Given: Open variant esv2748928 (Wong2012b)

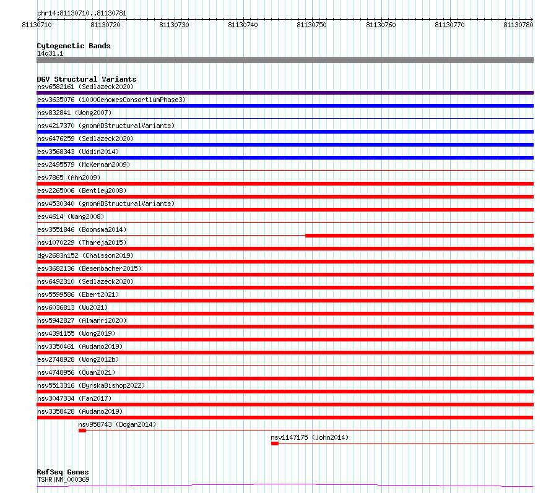Looking at the screenshot, I should tap(78, 359).
